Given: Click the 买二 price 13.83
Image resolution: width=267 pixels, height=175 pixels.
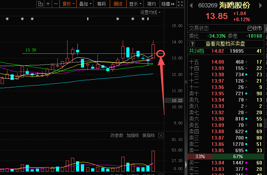Looking at the screenshot, I should click(218, 169).
